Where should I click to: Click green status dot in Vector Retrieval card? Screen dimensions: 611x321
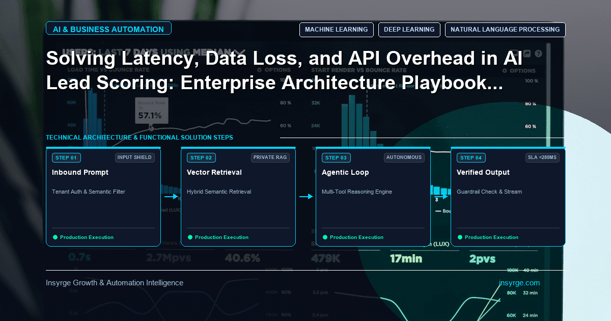[190, 237]
